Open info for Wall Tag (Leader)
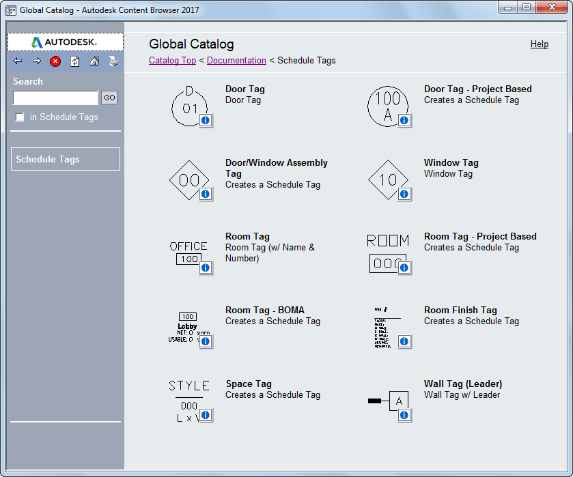Screen dimensions: 573x477 pos(404,416)
